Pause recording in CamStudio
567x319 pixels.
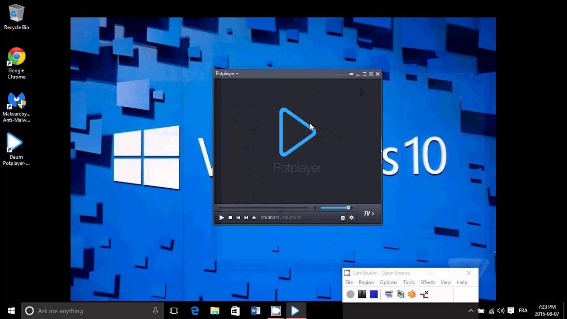pyautogui.click(x=362, y=294)
